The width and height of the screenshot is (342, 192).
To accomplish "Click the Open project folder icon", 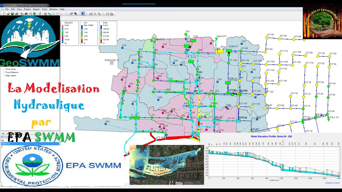I will pos(8,14).
